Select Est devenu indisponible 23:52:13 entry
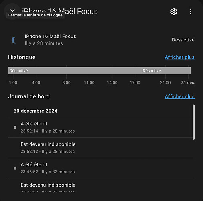The image size is (203, 201). pos(100,148)
